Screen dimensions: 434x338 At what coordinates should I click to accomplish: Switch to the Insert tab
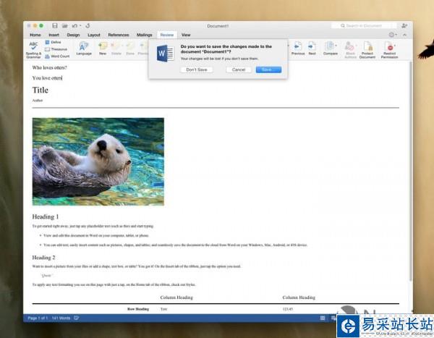pos(54,35)
